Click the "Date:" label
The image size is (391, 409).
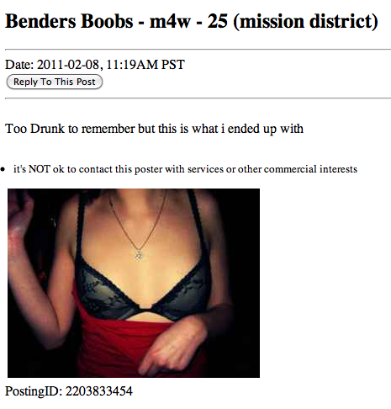pyautogui.click(x=19, y=65)
